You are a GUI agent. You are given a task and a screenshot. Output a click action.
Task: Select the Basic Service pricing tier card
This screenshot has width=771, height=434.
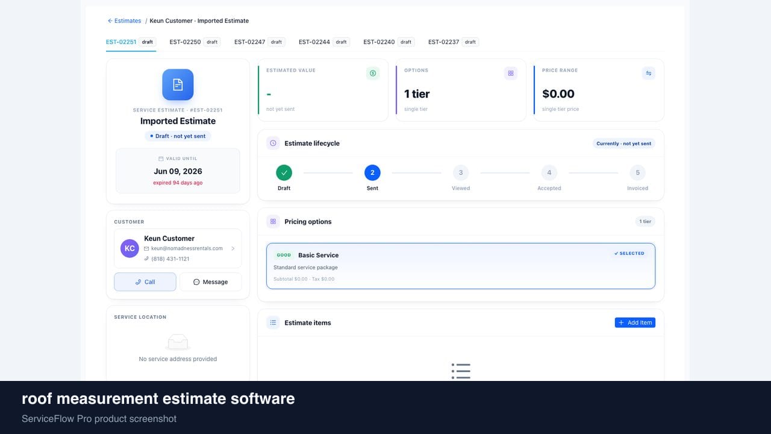pyautogui.click(x=461, y=266)
